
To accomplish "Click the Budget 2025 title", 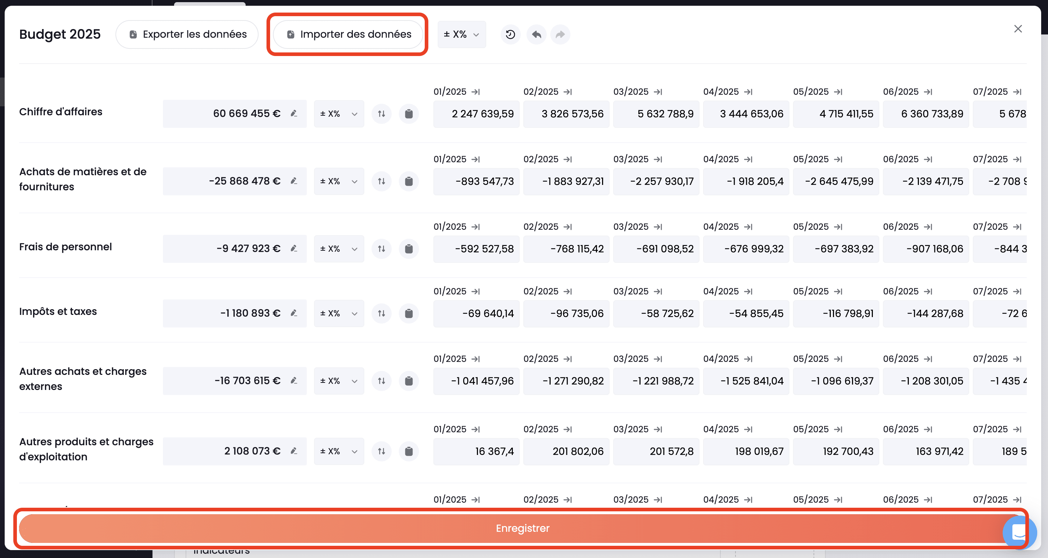I will [60, 34].
